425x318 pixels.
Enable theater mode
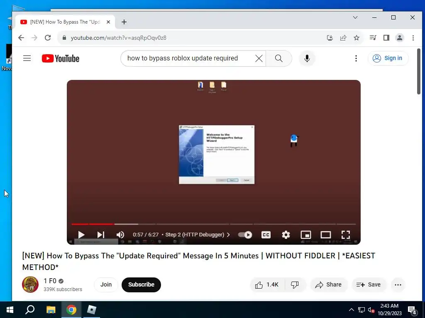[x=325, y=234]
